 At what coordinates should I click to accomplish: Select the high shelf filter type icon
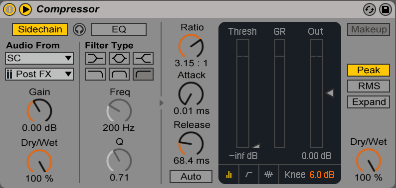(143, 59)
